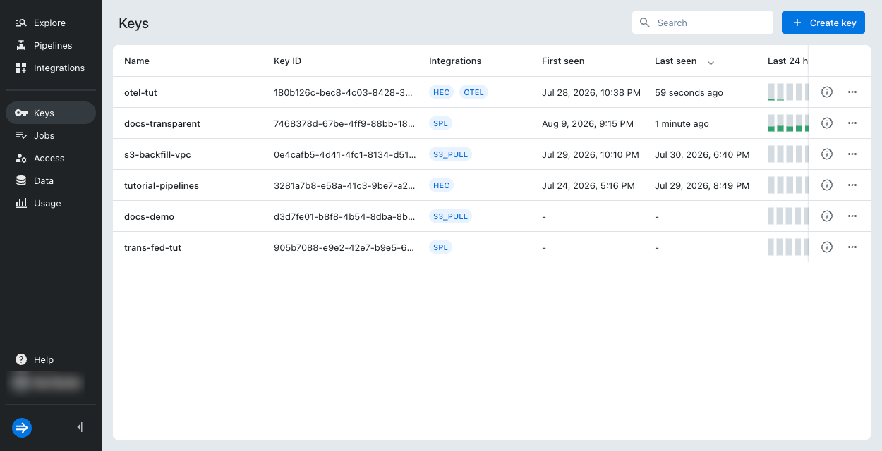The image size is (882, 451).
Task: Open info for the trans-fed-tut key
Action: point(827,247)
